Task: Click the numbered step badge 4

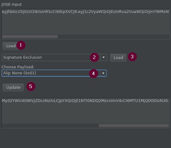Action: tap(93, 74)
